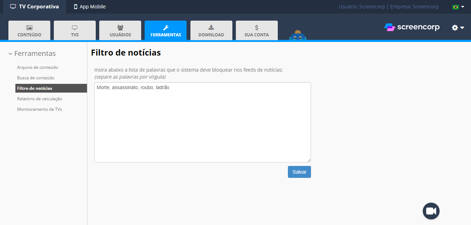Click the image icon on Conteúdo tab
The height and width of the screenshot is (225, 471).
tap(29, 28)
